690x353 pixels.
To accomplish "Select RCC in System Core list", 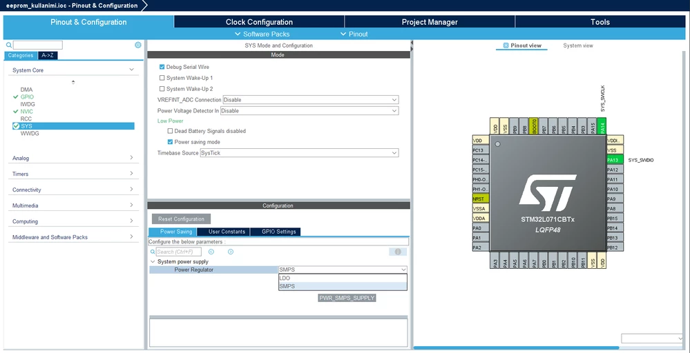I will click(x=26, y=119).
